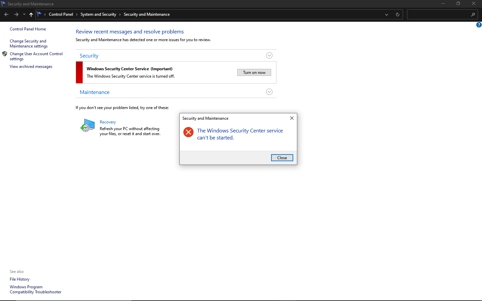Go to Control Panel Home
Image resolution: width=482 pixels, height=301 pixels.
[28, 29]
